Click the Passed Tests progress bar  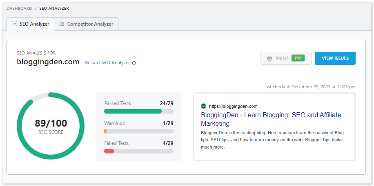(x=139, y=111)
